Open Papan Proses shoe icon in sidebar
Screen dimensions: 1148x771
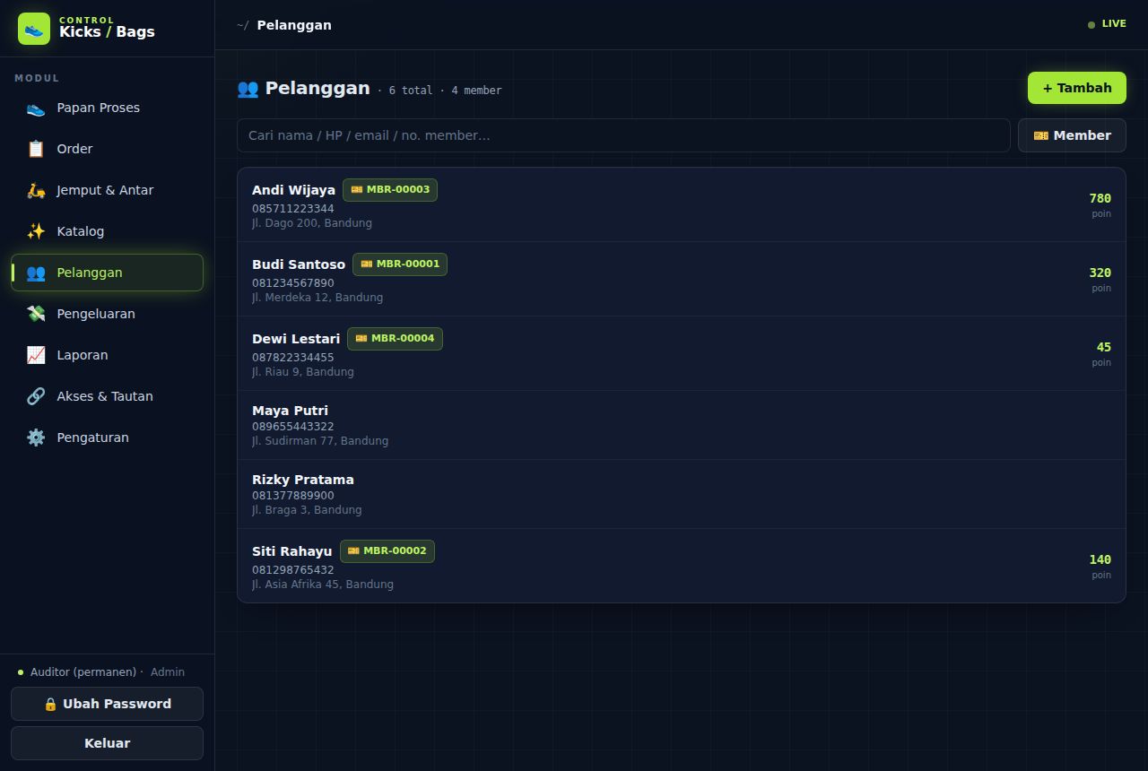36,108
